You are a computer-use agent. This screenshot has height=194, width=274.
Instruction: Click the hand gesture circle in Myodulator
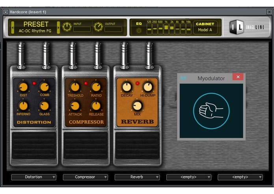[x=211, y=111]
